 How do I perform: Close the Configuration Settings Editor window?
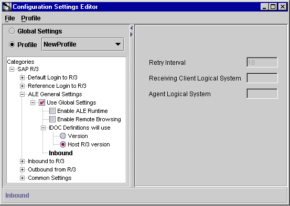(283, 7)
